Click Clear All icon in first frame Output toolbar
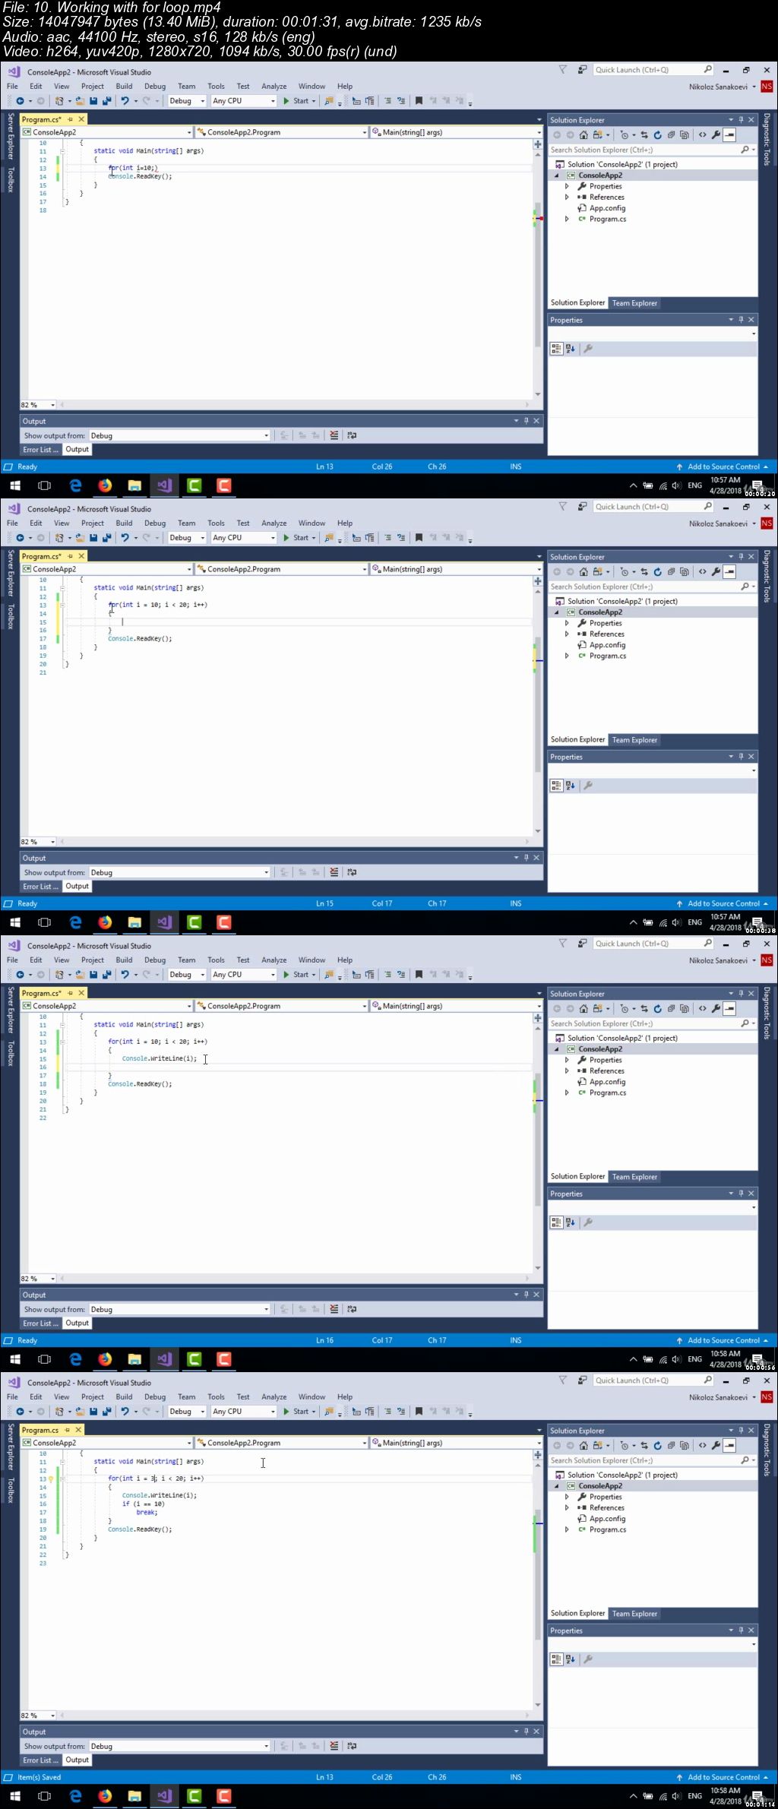 click(334, 435)
